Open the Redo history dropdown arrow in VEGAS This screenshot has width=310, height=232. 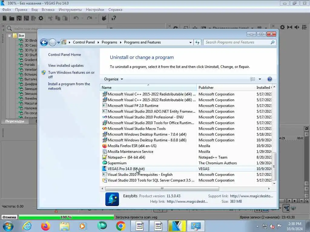point(96,18)
